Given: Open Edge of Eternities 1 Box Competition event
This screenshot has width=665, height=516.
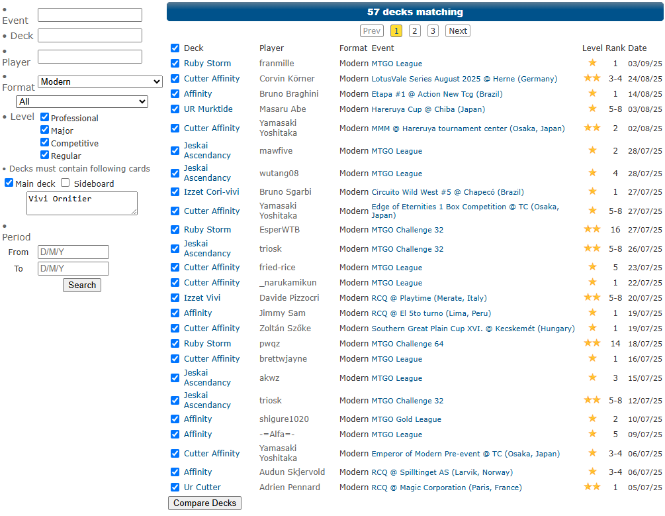Looking at the screenshot, I should pyautogui.click(x=465, y=211).
